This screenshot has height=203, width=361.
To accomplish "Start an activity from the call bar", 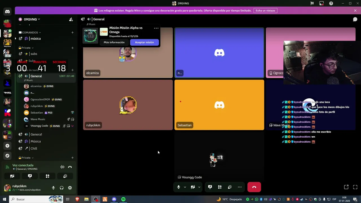I will (220, 187).
